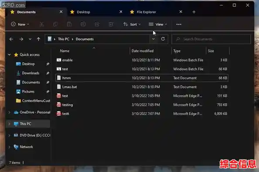
Task: Expand the Network tree node
Action: [x=10, y=147]
